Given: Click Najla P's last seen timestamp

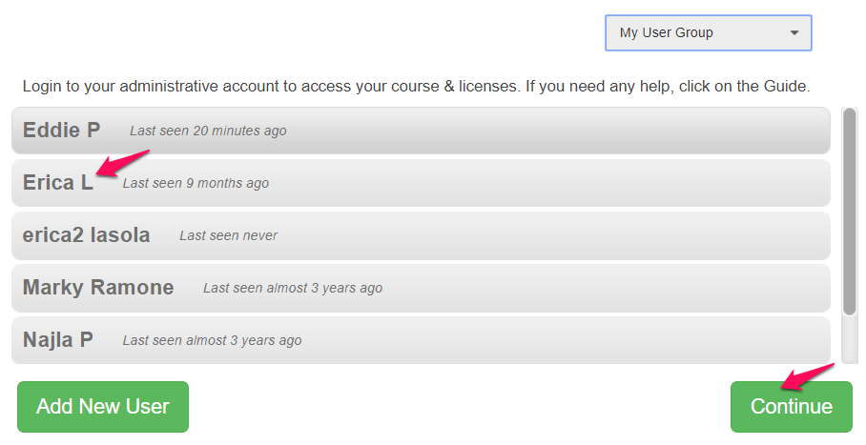Looking at the screenshot, I should [212, 341].
